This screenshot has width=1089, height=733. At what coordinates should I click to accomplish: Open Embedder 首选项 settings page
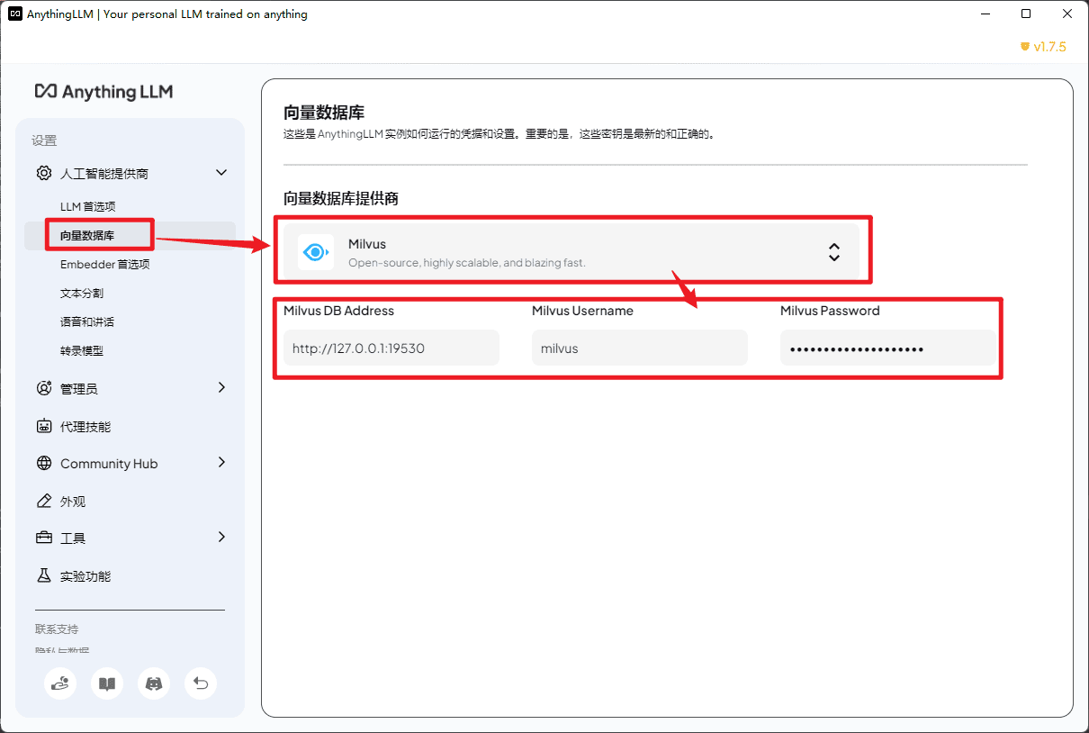point(104,265)
